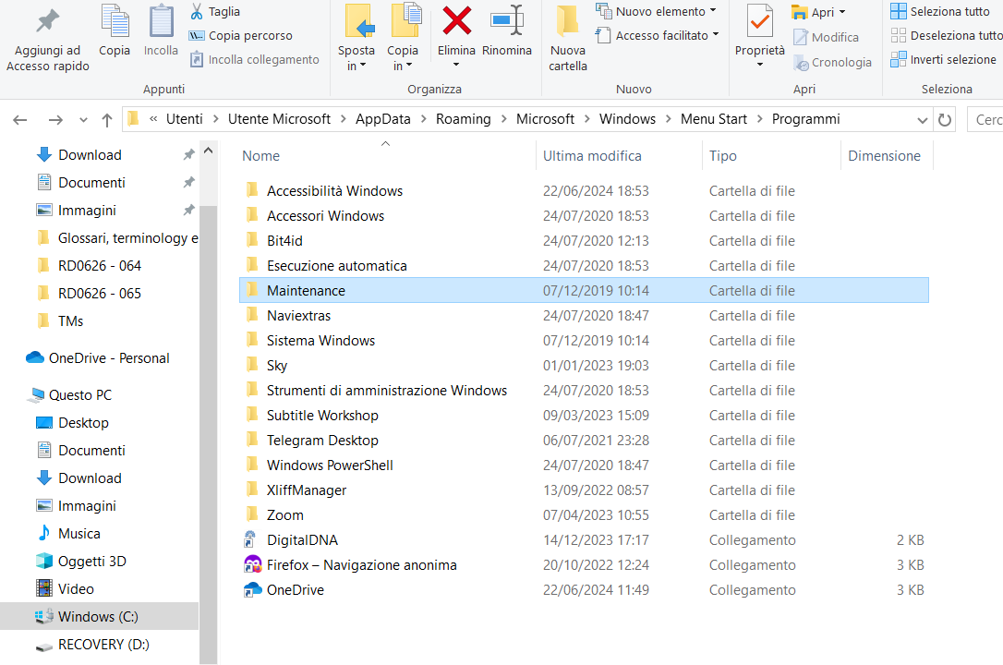The image size is (1003, 665).
Task: Click Seleziona tutto to select all items
Action: (934, 10)
